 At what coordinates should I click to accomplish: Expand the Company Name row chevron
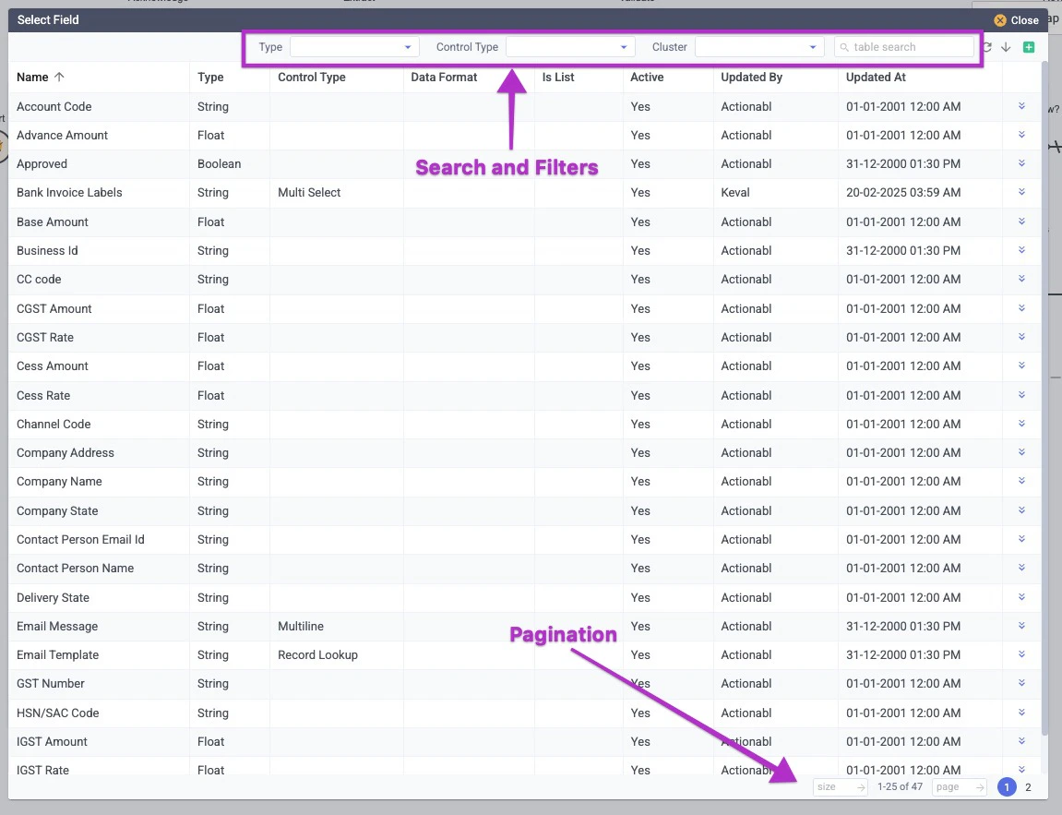tap(1021, 480)
